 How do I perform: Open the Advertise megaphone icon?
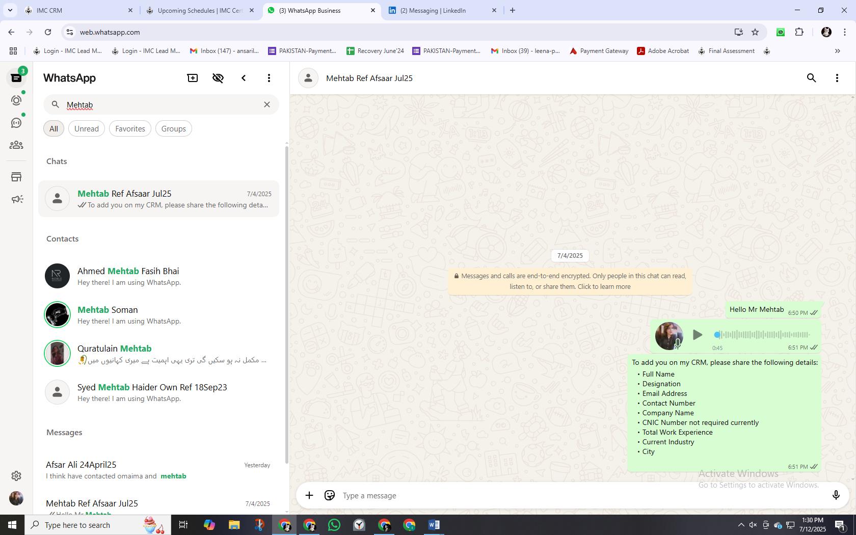(x=16, y=199)
